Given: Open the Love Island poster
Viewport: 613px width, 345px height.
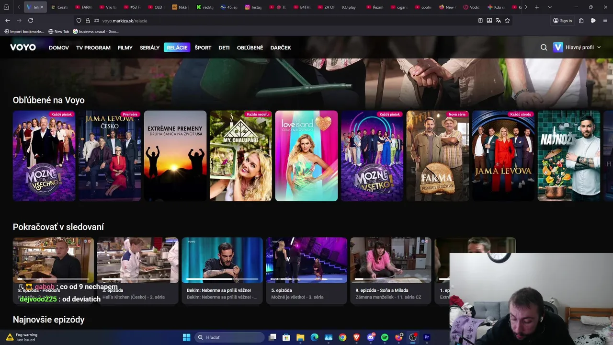Looking at the screenshot, I should point(306,156).
